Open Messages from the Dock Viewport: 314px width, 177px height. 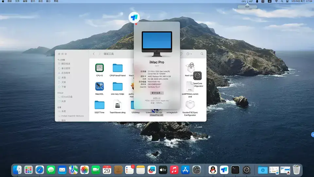tap(51, 170)
